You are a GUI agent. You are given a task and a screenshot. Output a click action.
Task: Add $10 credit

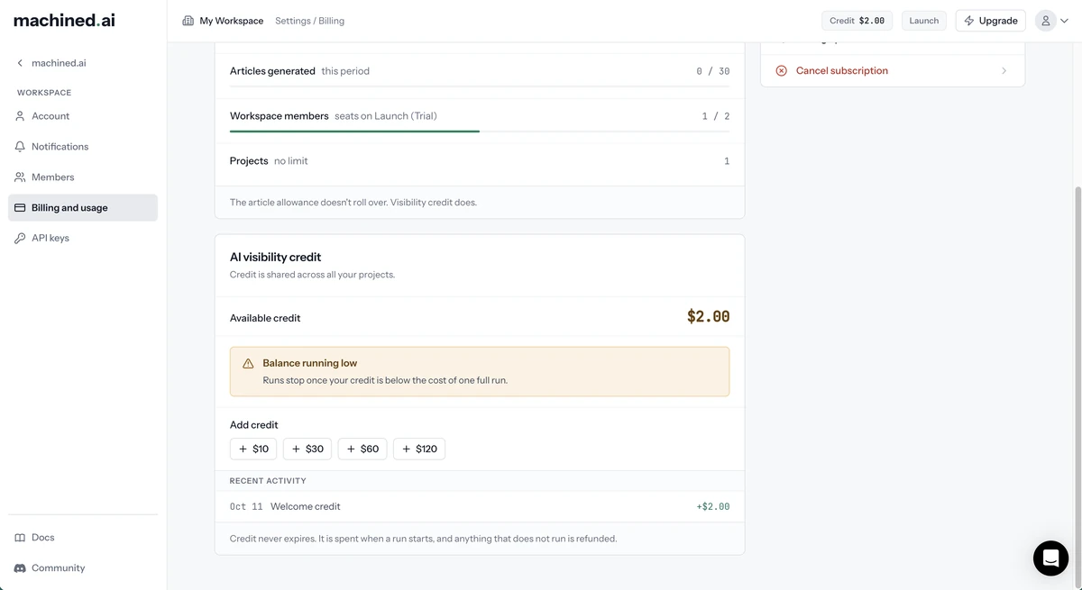point(253,449)
